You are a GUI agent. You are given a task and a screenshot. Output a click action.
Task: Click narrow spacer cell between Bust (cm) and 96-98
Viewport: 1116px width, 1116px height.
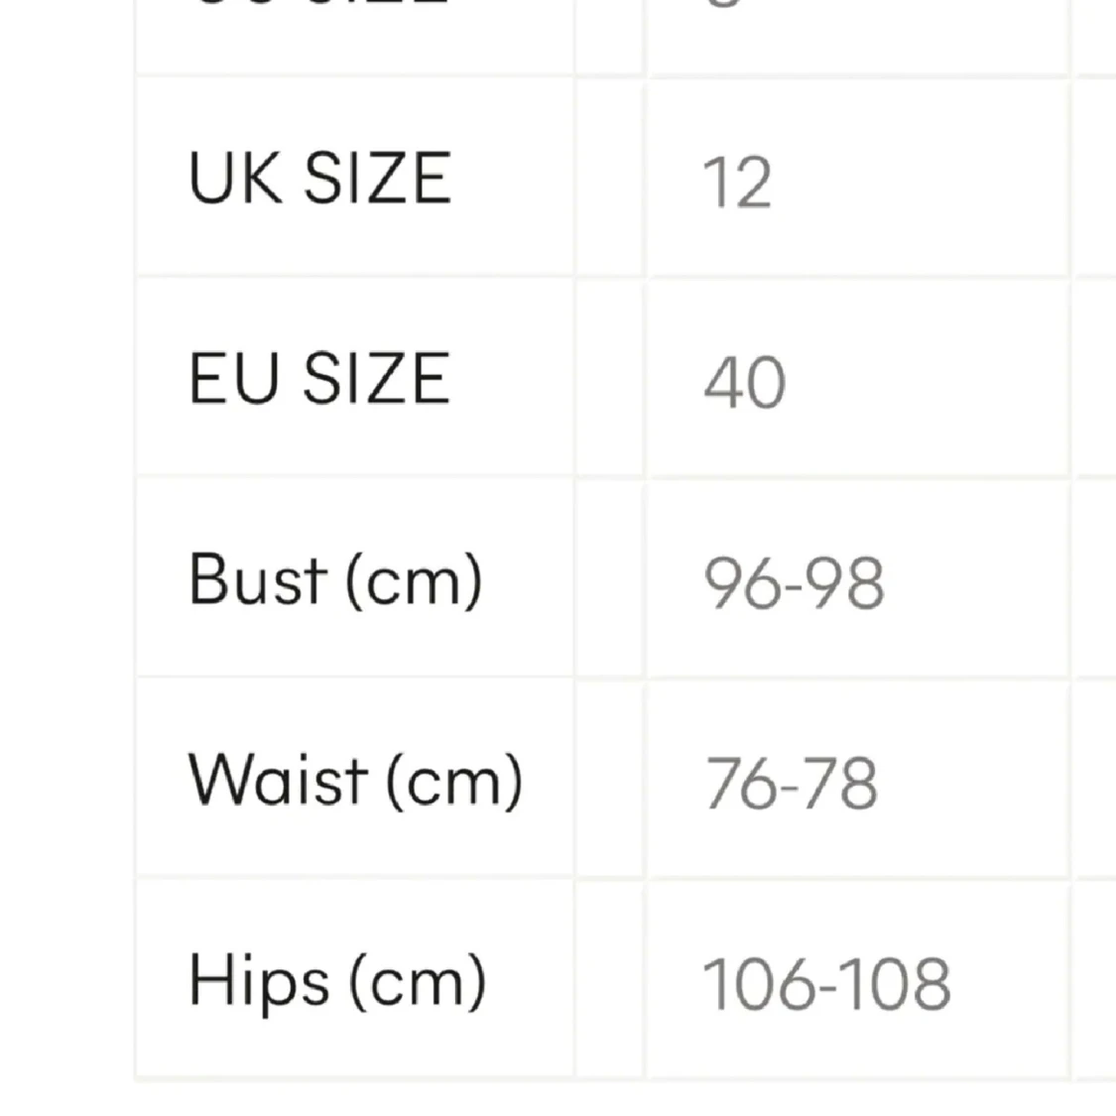(x=610, y=579)
